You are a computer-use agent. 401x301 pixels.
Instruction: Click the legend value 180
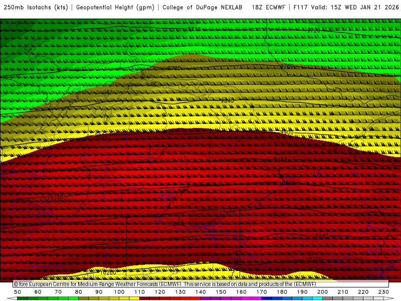coord(282,292)
